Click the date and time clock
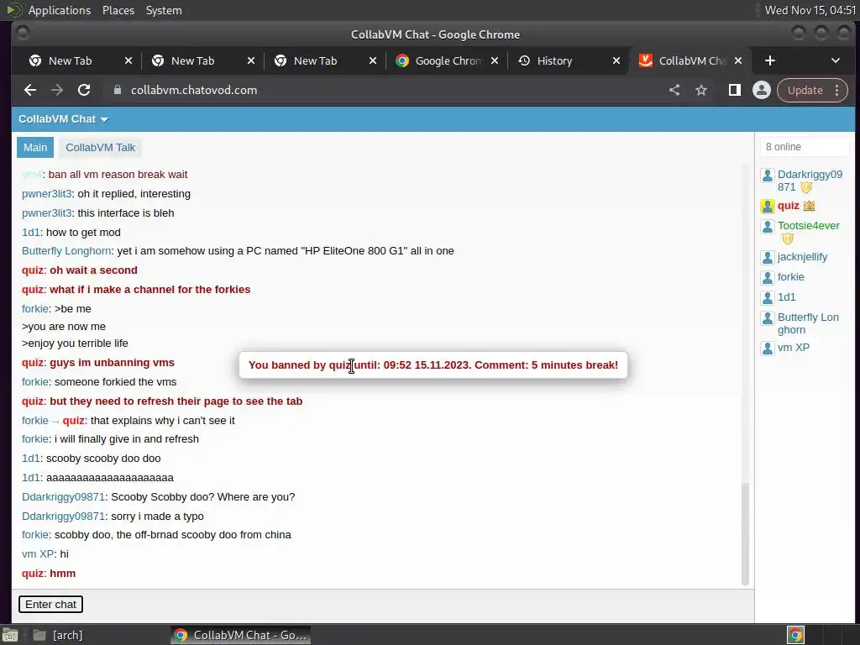The width and height of the screenshot is (860, 645). (x=810, y=10)
